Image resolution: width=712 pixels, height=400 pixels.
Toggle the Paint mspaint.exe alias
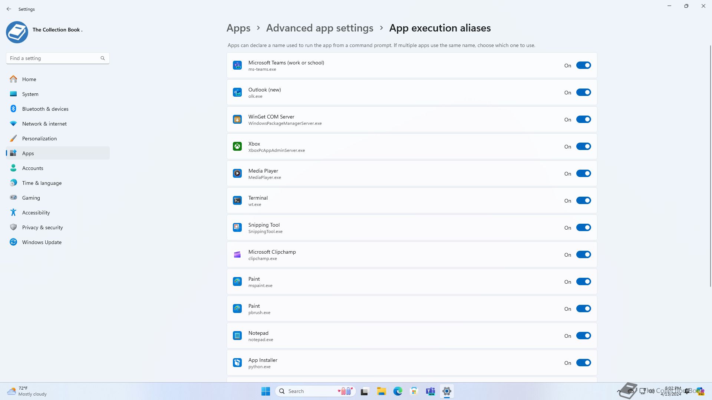point(583,281)
